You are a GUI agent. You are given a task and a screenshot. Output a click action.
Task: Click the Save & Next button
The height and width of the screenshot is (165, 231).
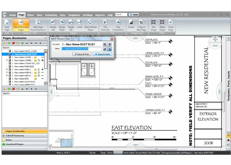point(102,54)
